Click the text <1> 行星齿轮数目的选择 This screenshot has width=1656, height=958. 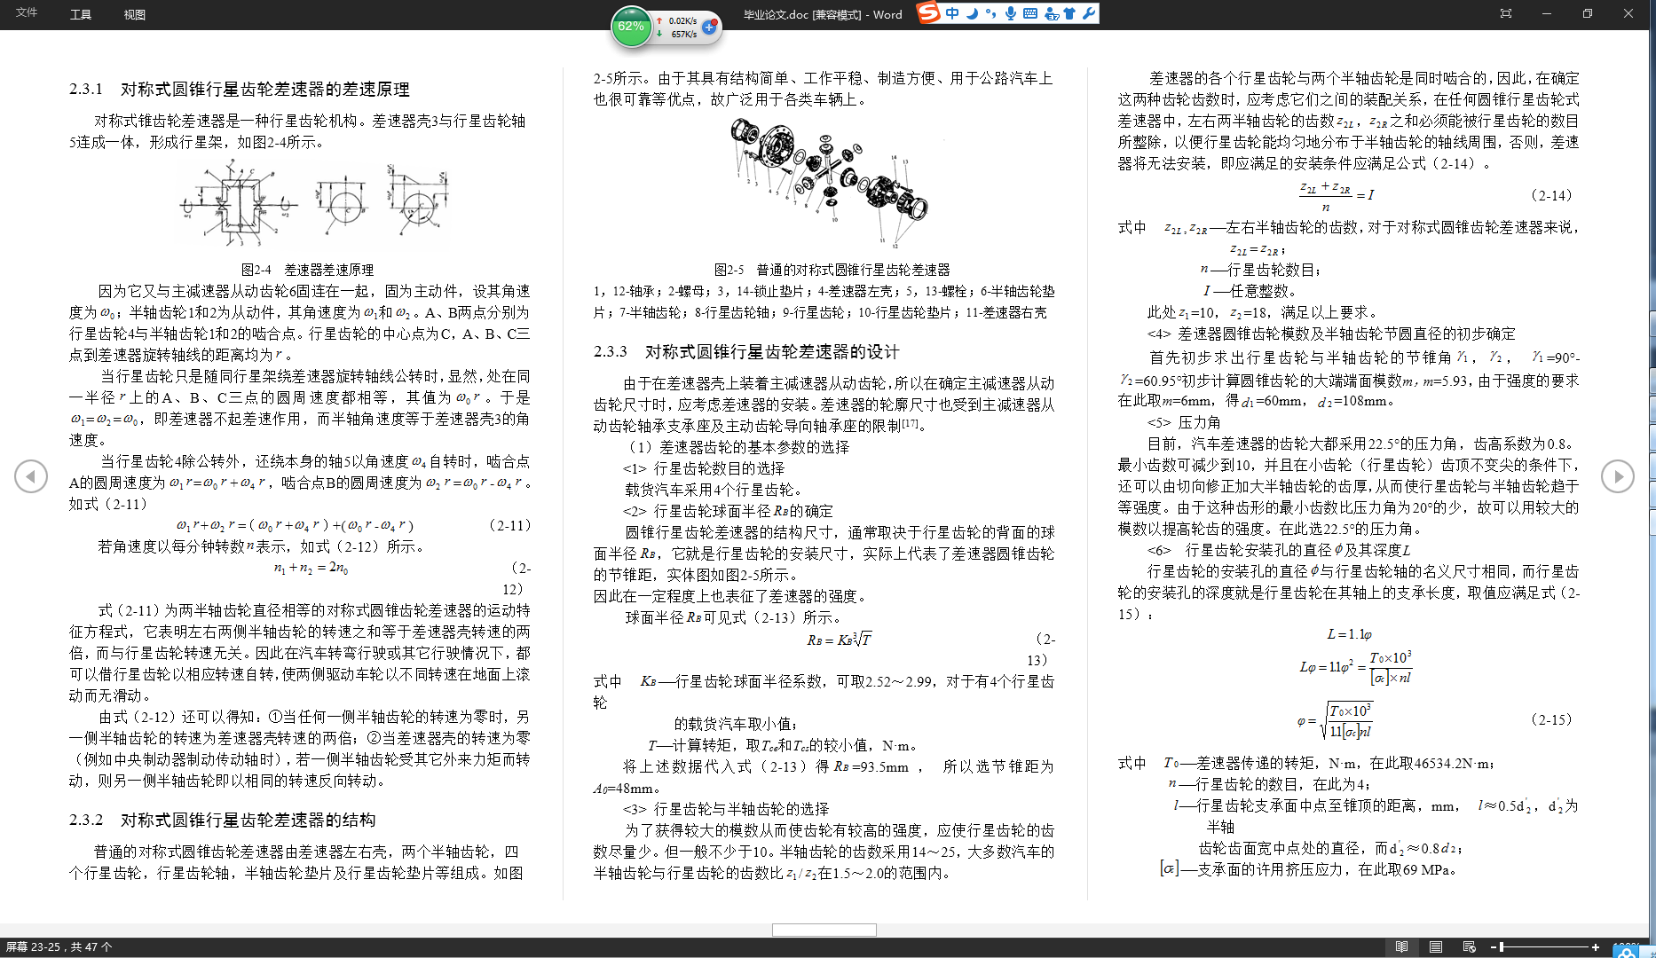[704, 468]
